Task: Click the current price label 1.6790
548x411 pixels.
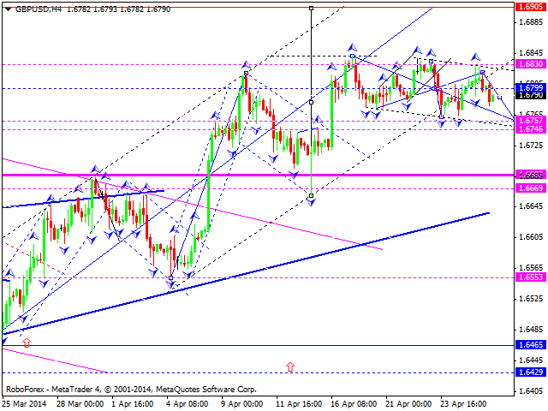Action: 531,96
